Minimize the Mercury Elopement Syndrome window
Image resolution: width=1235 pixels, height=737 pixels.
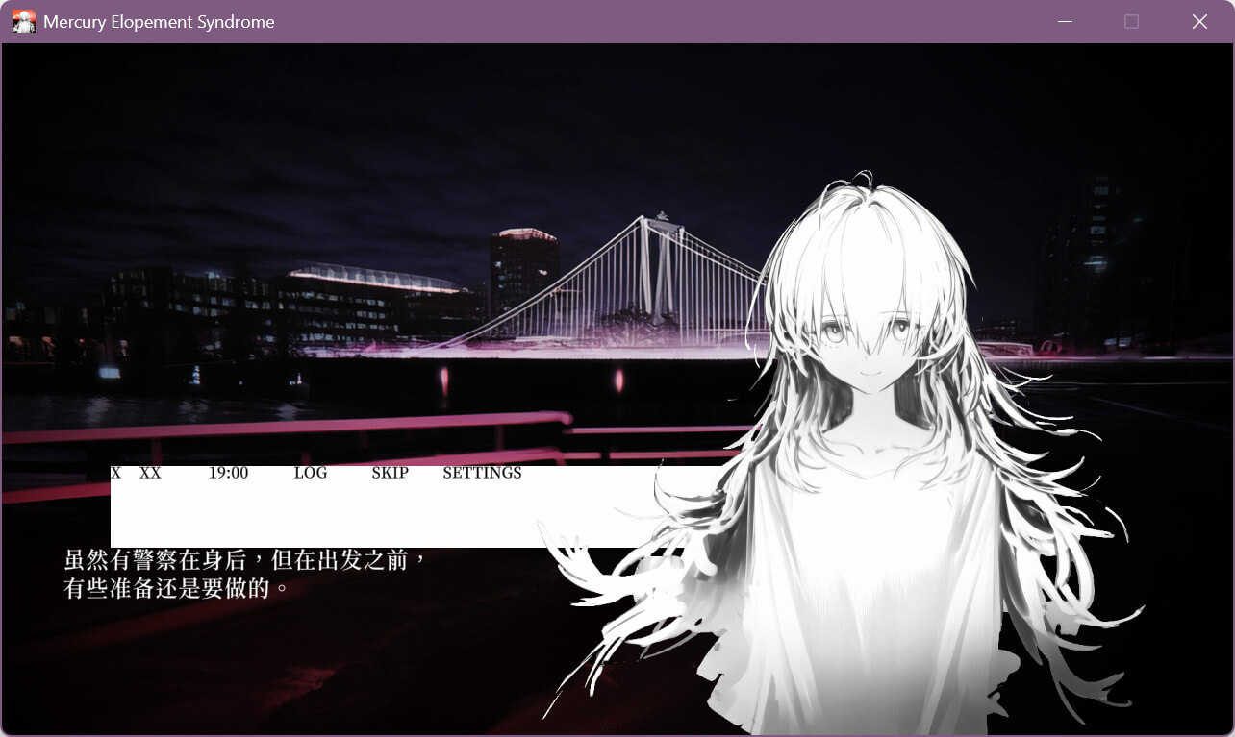click(1064, 21)
